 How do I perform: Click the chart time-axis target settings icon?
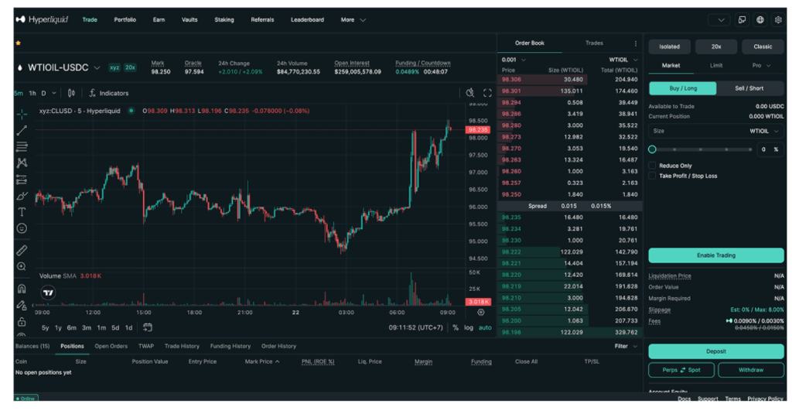point(481,313)
